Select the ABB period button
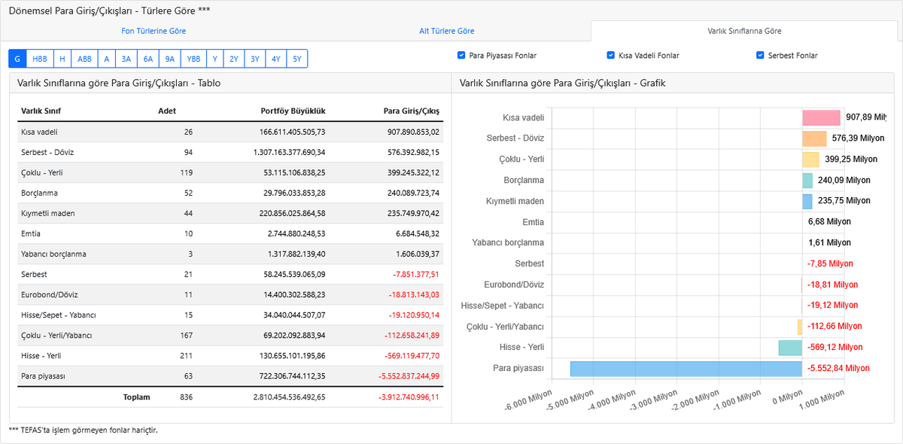Viewport: 903px width, 444px height. click(x=85, y=59)
